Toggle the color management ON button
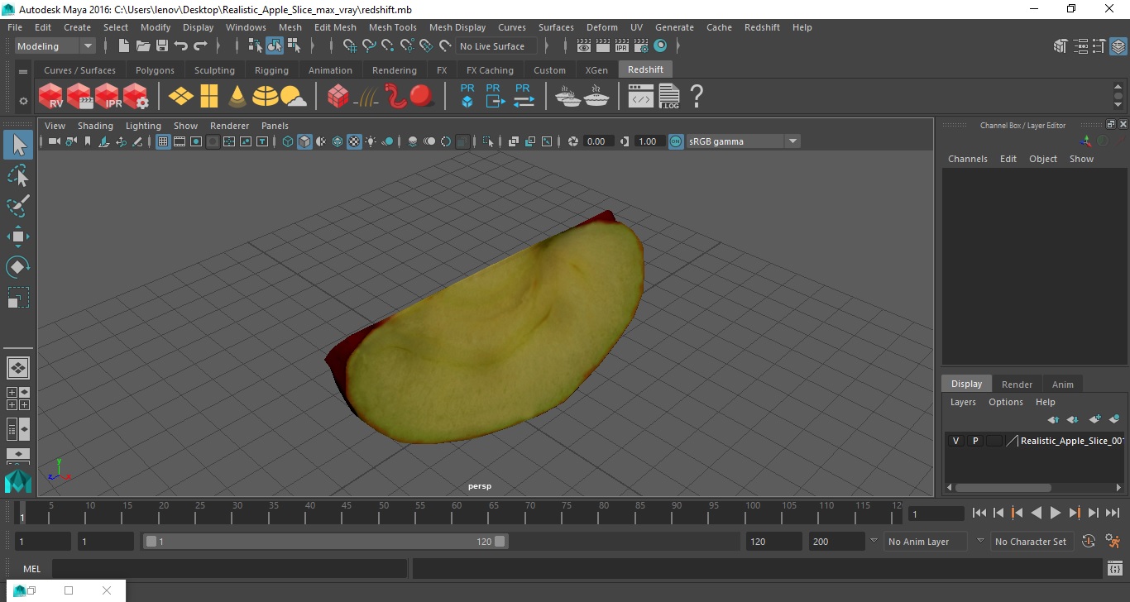Screen dimensions: 1130x602 tap(676, 141)
